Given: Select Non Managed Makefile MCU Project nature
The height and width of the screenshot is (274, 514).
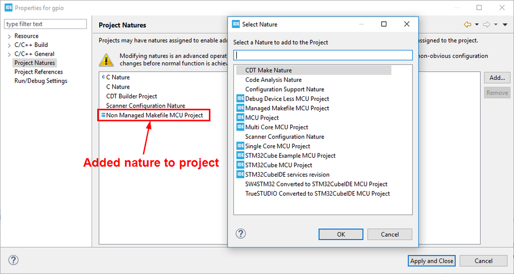Looking at the screenshot, I should (x=154, y=115).
